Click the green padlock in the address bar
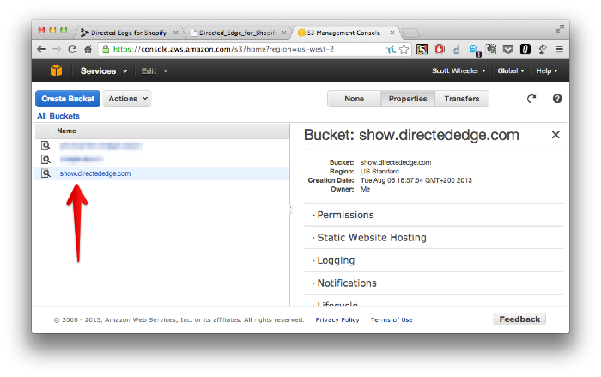 [106, 49]
